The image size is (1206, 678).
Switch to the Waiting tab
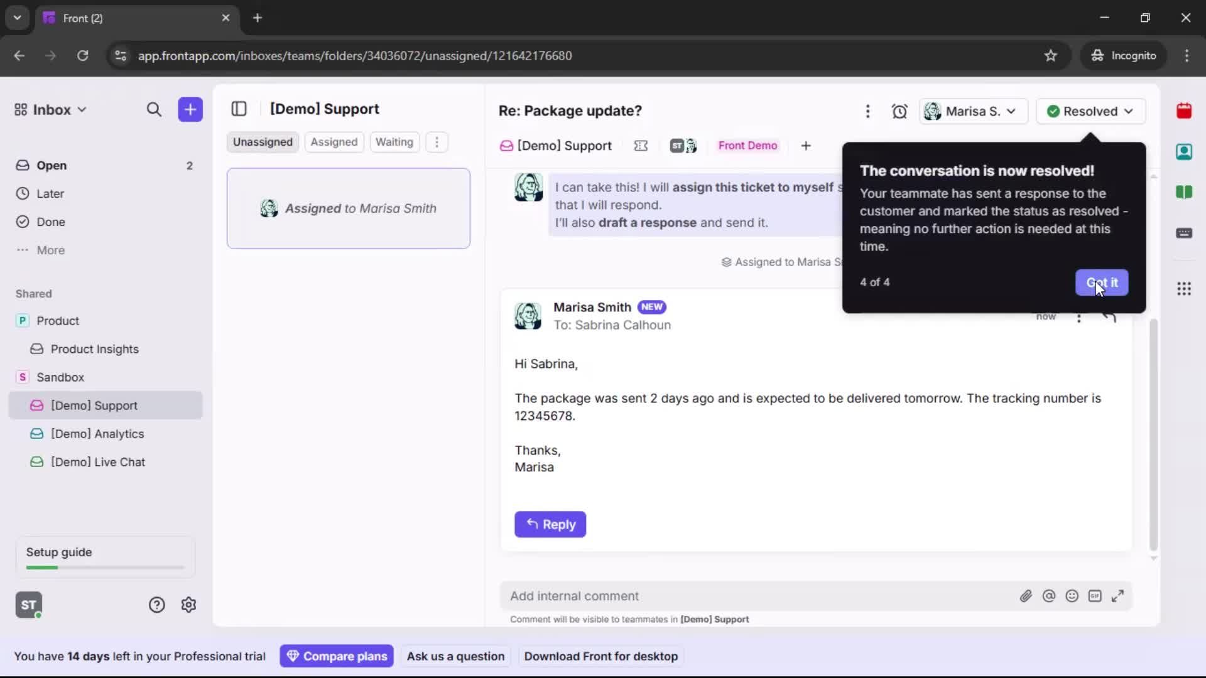tap(394, 142)
